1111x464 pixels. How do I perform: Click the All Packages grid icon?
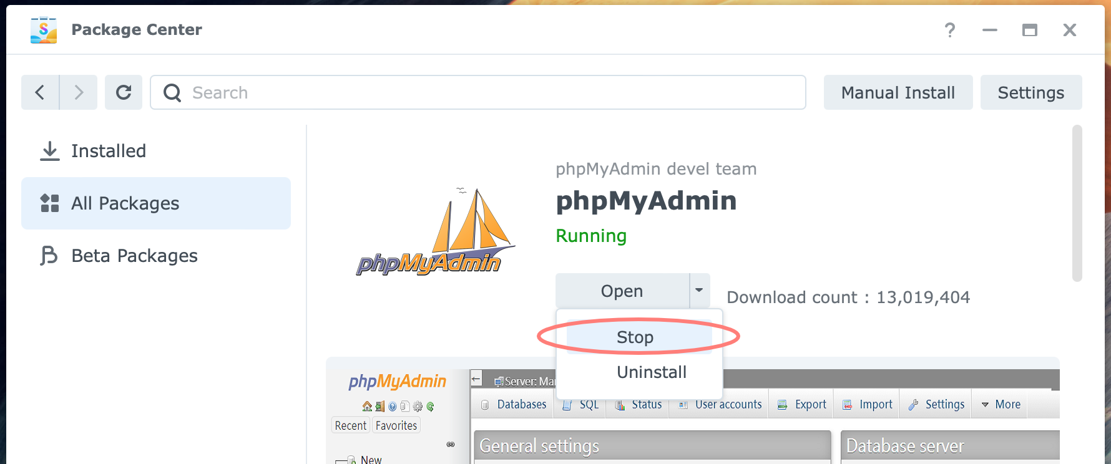pos(49,203)
